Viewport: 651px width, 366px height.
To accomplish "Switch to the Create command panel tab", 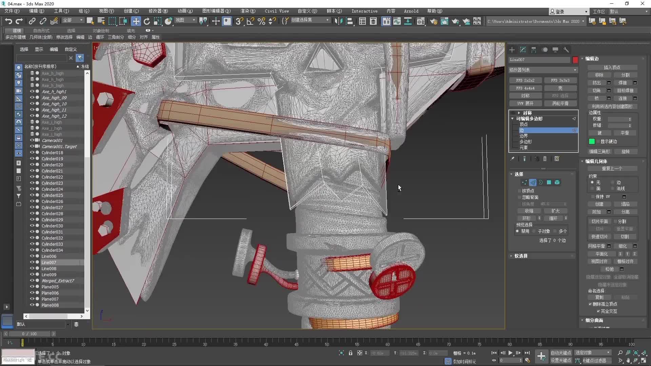I will (512, 50).
